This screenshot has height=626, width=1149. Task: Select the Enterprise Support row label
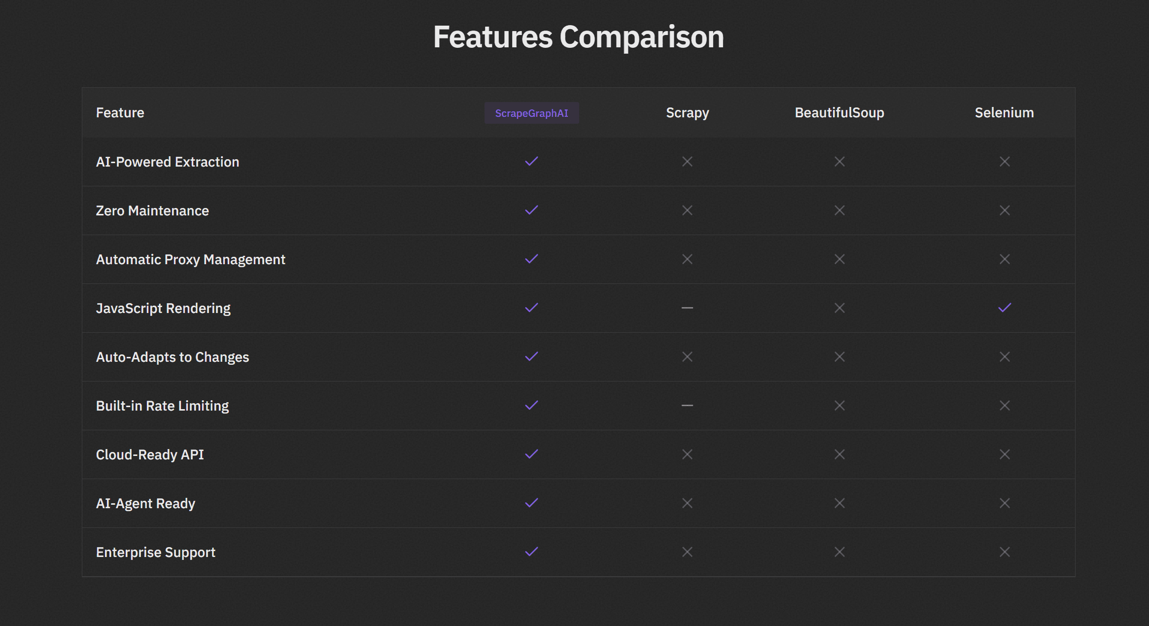click(x=156, y=553)
